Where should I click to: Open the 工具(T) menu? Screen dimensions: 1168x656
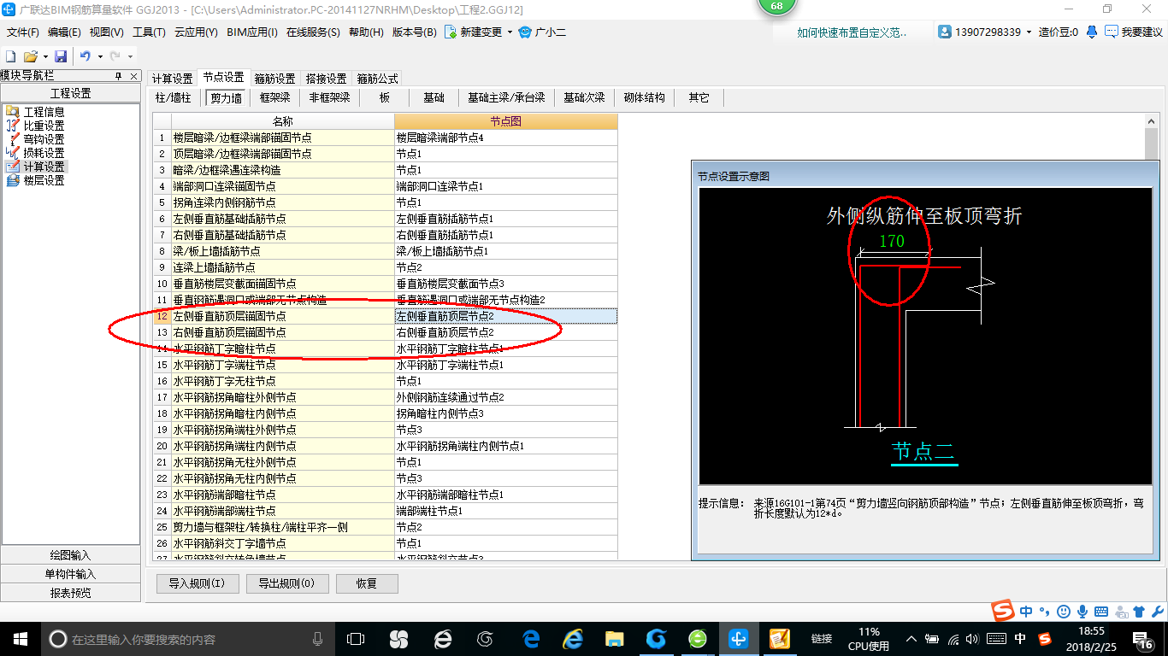[149, 32]
